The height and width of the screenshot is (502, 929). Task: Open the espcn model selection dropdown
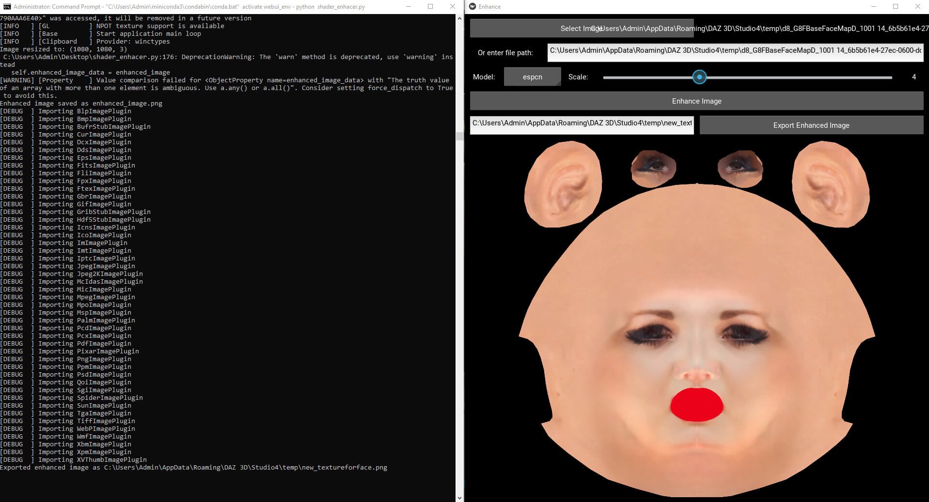pyautogui.click(x=532, y=76)
